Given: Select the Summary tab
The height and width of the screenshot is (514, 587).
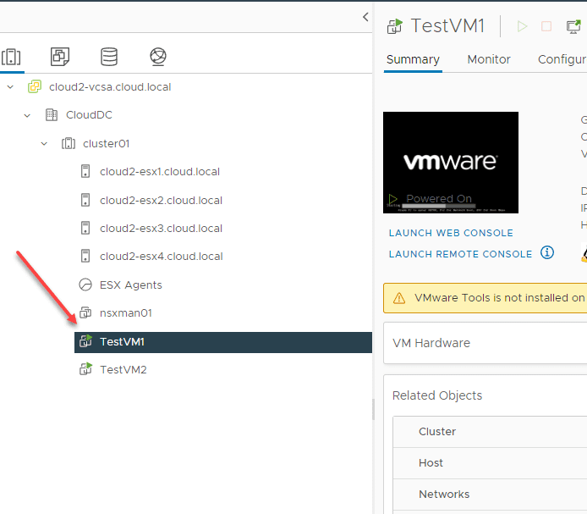Looking at the screenshot, I should (x=413, y=59).
